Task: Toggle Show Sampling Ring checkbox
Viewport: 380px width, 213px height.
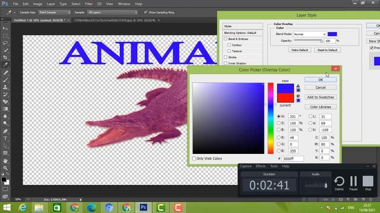Action: point(145,12)
